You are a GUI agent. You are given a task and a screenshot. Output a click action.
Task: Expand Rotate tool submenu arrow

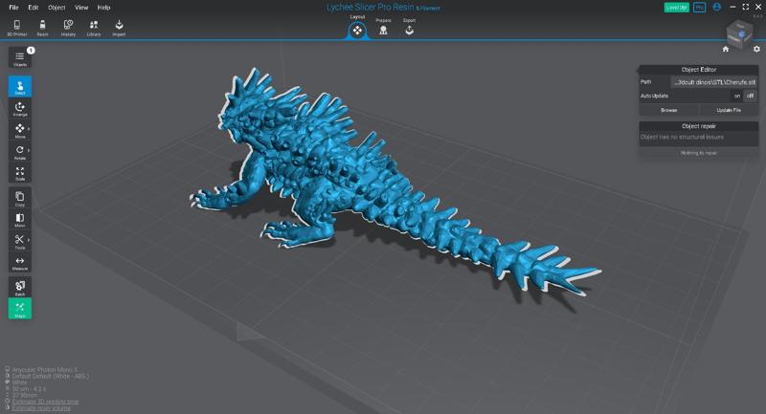click(x=29, y=150)
